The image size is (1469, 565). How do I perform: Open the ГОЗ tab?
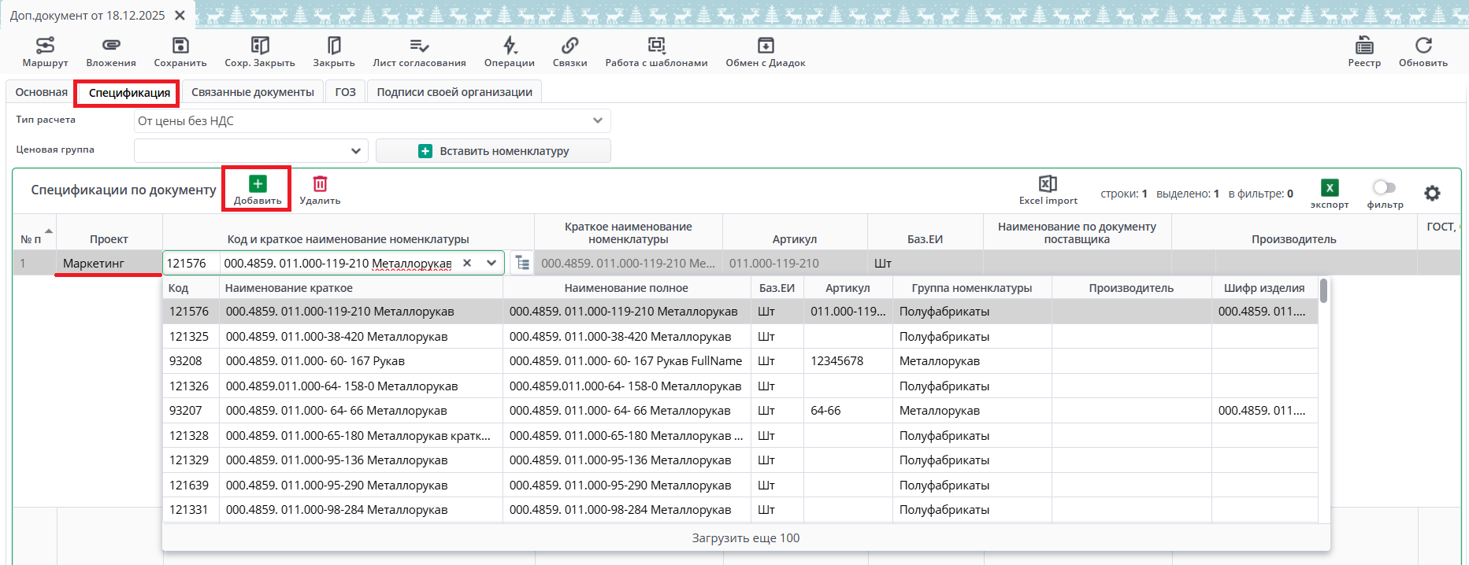click(x=345, y=92)
